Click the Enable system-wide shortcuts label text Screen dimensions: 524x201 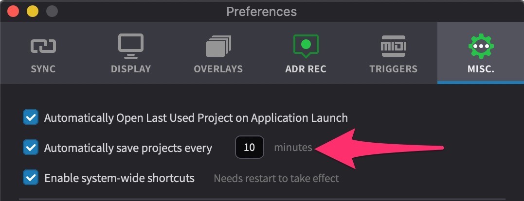(x=119, y=178)
